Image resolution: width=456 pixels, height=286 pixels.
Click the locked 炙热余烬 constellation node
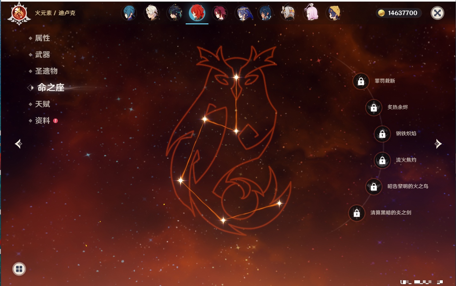[374, 107]
